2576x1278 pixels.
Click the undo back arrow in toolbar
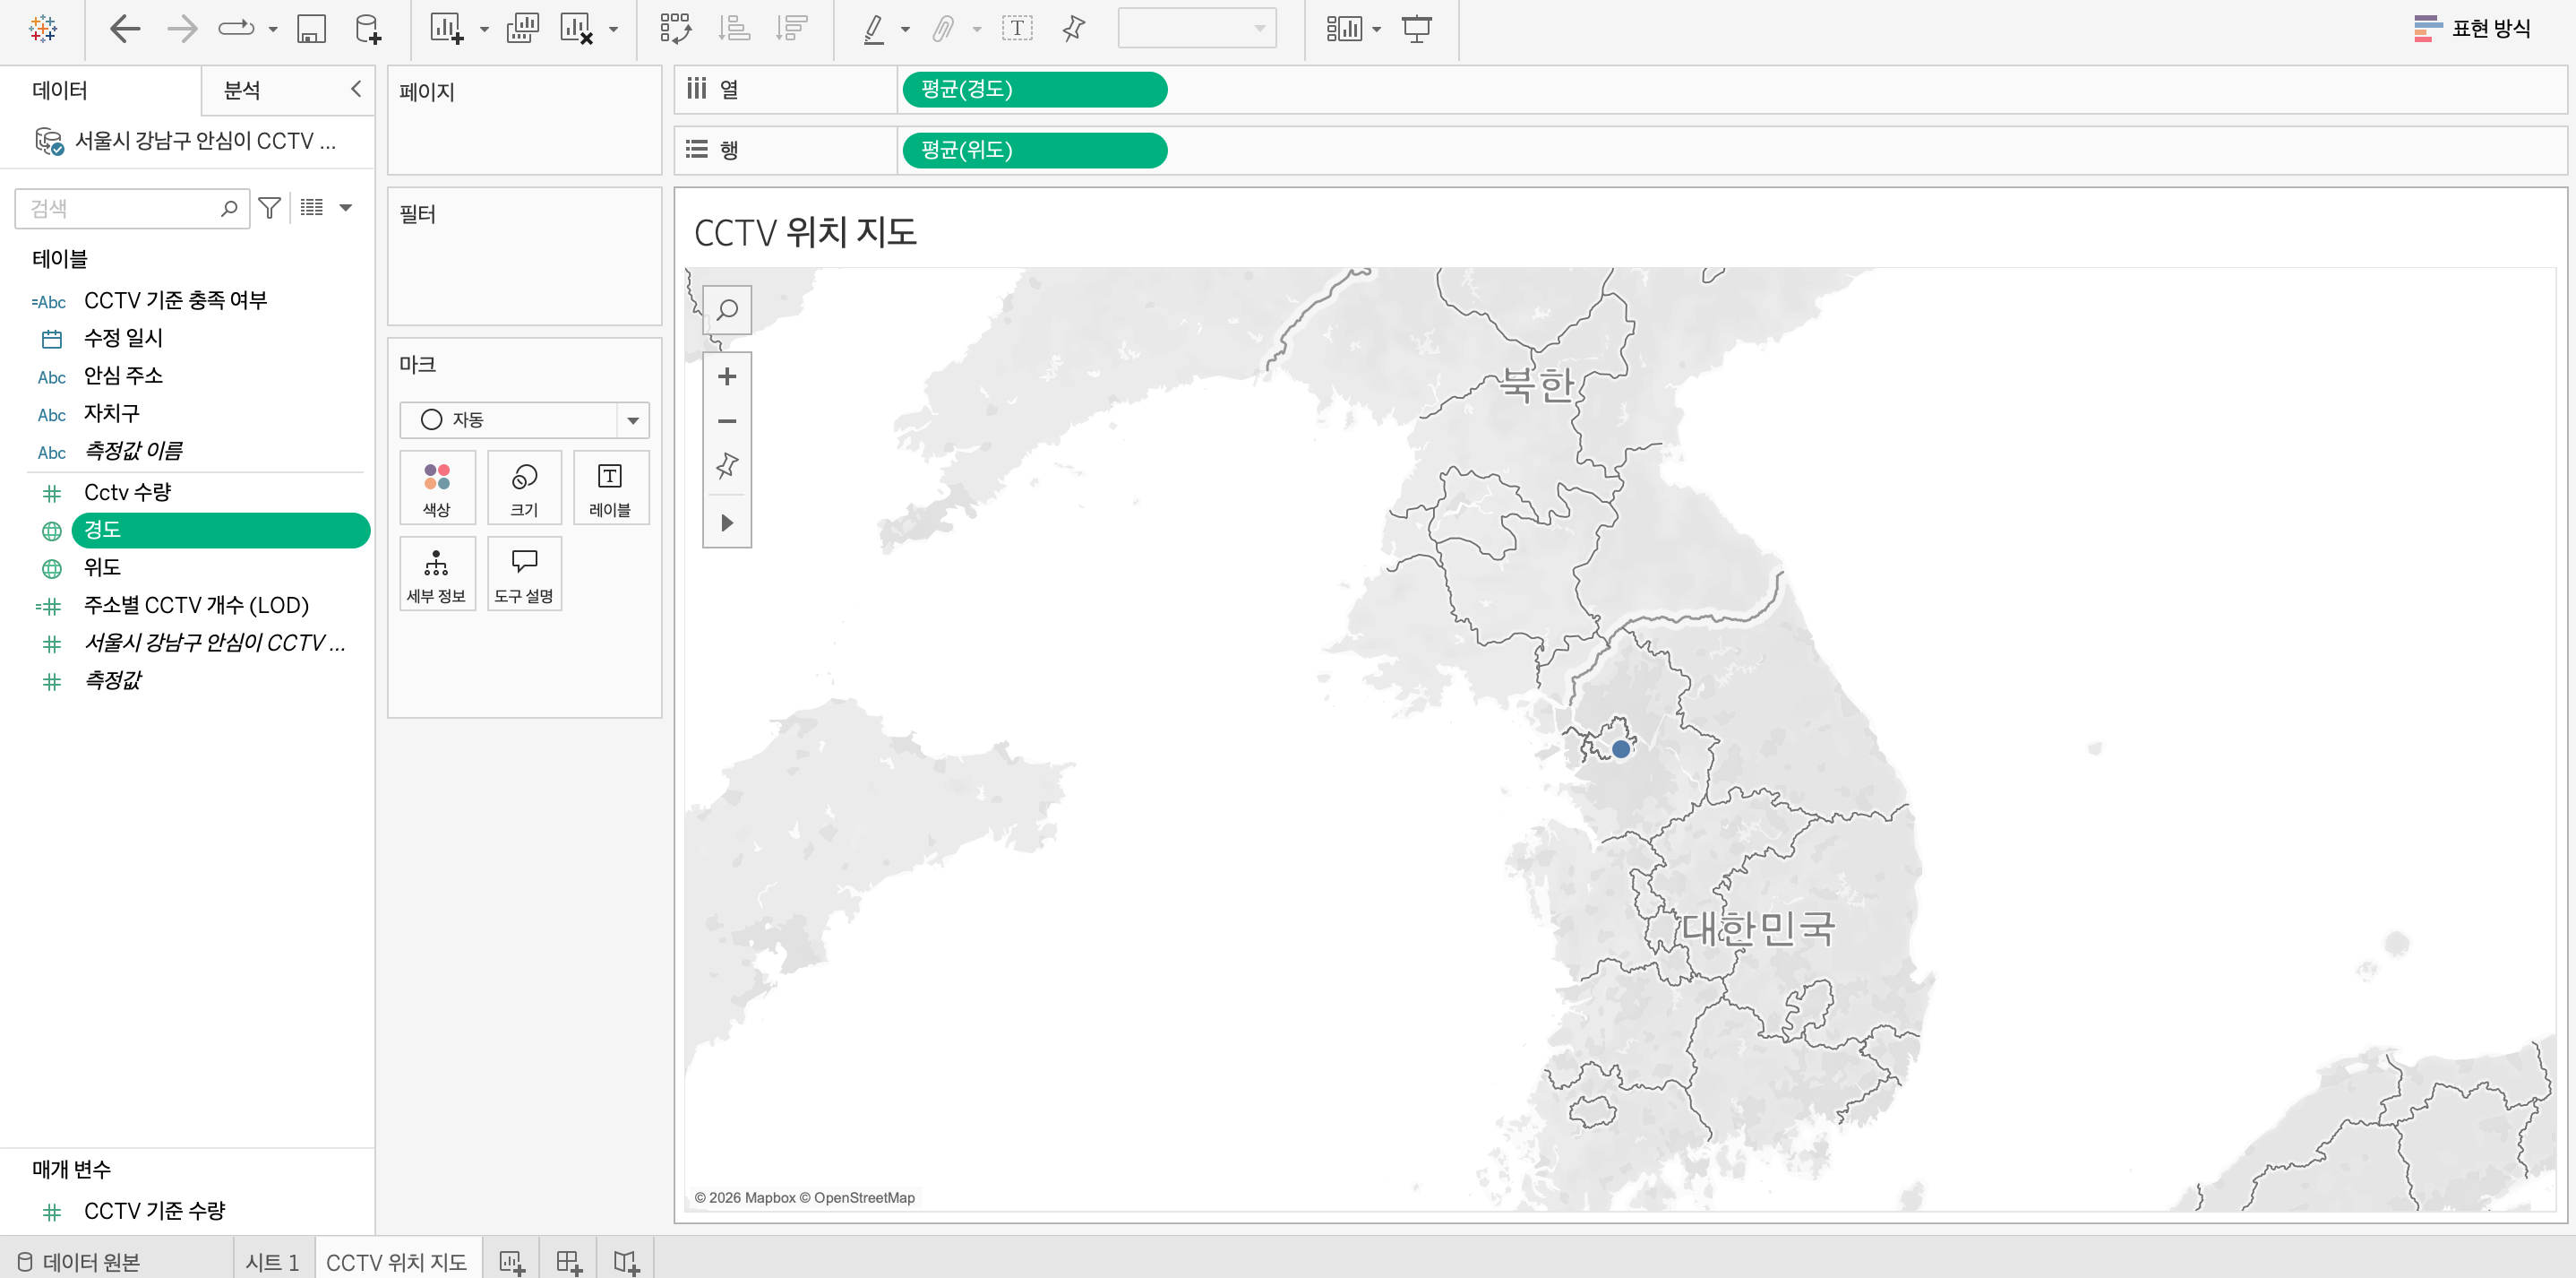point(125,29)
